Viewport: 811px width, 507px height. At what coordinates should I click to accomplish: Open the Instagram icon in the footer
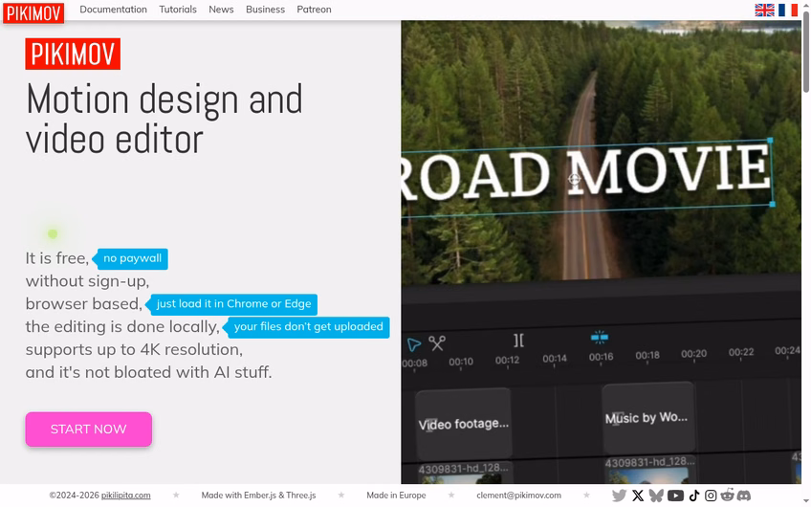click(x=711, y=496)
